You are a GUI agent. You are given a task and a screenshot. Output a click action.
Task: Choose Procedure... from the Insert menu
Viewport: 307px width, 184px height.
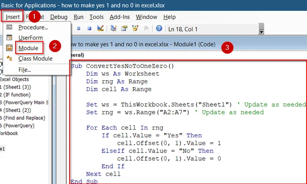[x=33, y=27]
